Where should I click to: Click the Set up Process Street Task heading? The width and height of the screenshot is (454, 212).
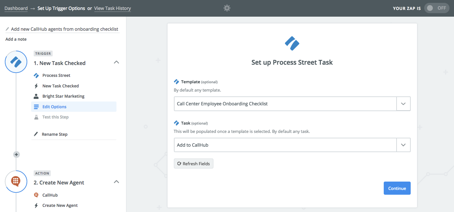292,62
